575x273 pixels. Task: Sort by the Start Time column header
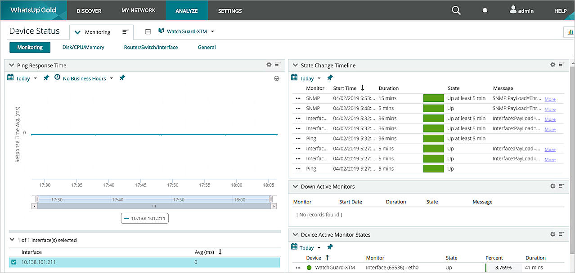tap(345, 88)
